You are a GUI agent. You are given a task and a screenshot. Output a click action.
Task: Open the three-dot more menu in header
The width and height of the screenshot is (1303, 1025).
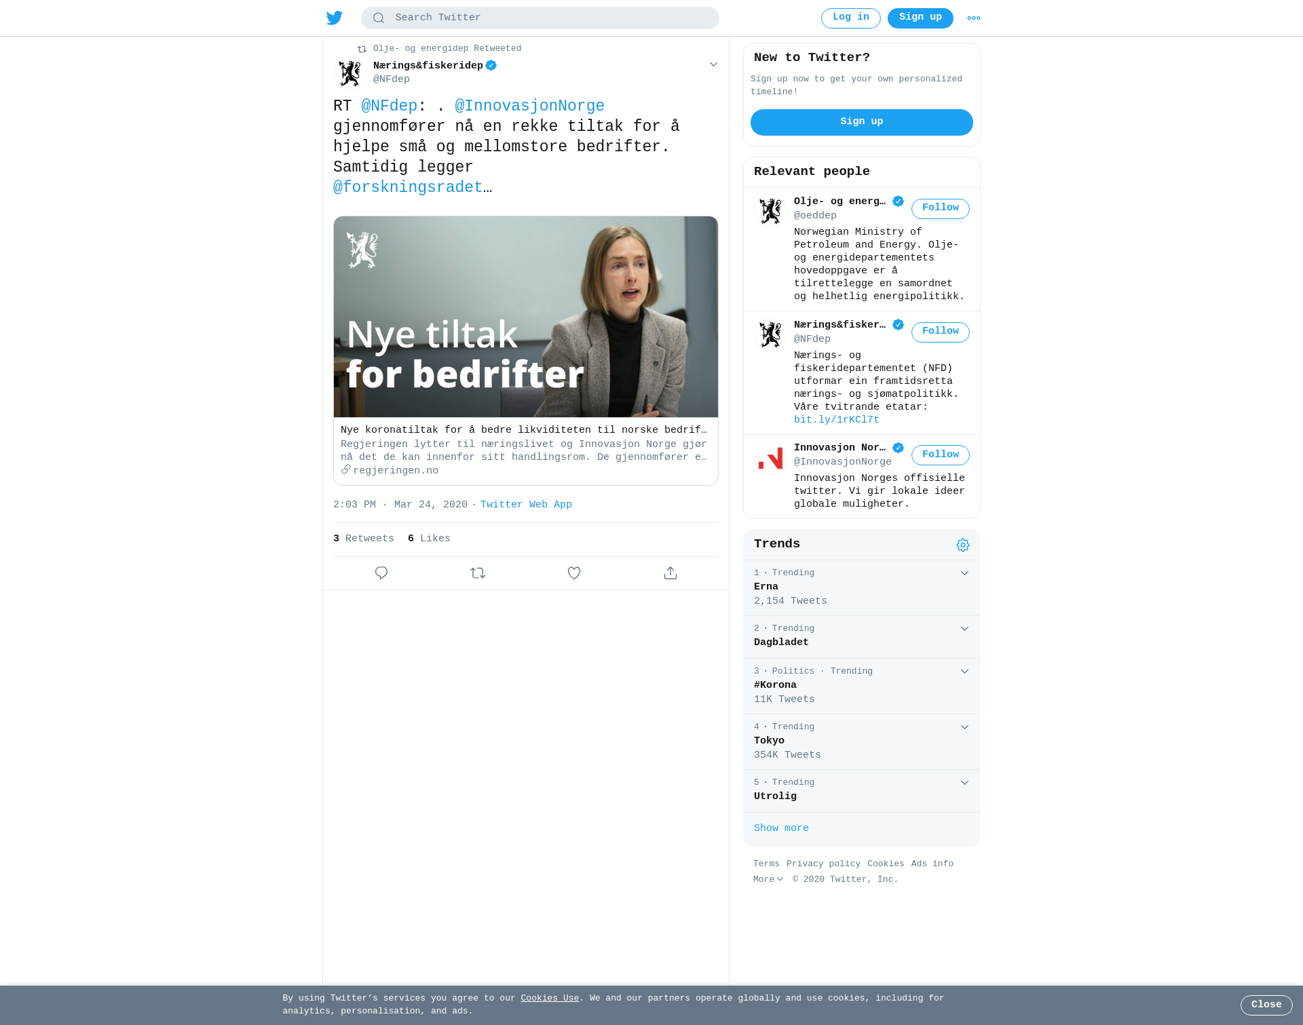974,18
